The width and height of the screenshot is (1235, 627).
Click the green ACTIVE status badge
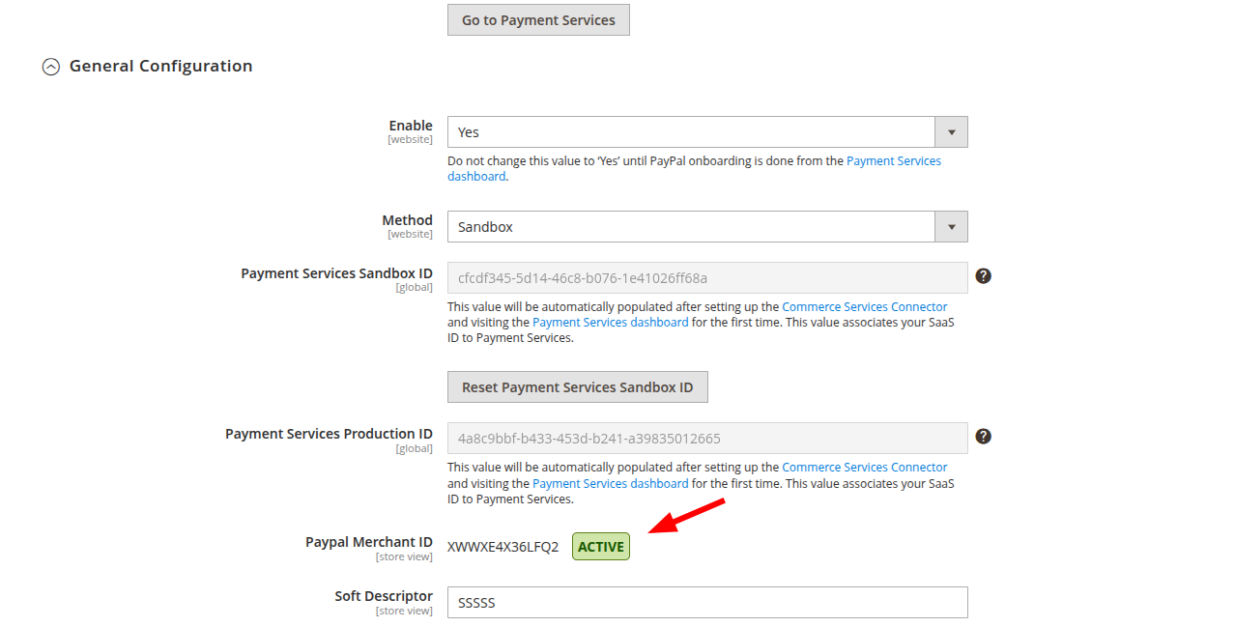[x=600, y=547]
